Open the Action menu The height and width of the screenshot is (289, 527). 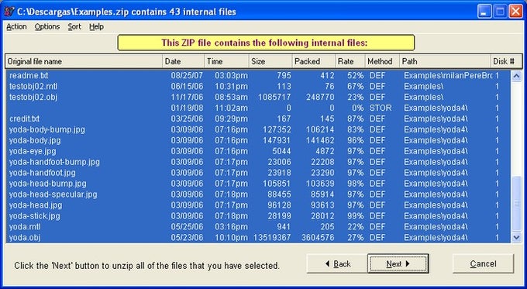(16, 26)
